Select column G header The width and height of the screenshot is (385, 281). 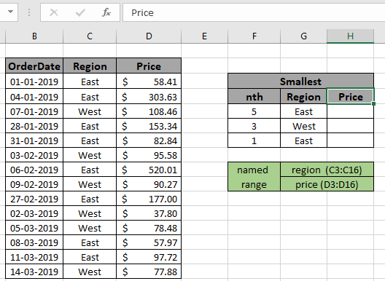click(304, 36)
